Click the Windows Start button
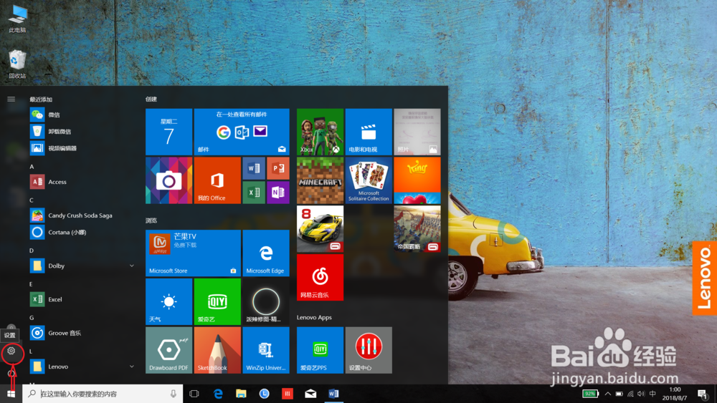Image resolution: width=717 pixels, height=403 pixels. click(x=11, y=394)
